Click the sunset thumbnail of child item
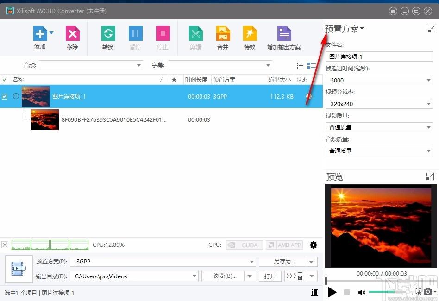Viewport: 439px width, 301px height. tap(45, 119)
